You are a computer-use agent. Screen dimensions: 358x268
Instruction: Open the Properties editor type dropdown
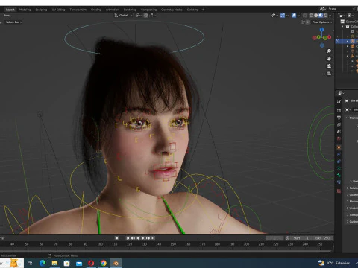point(340,93)
